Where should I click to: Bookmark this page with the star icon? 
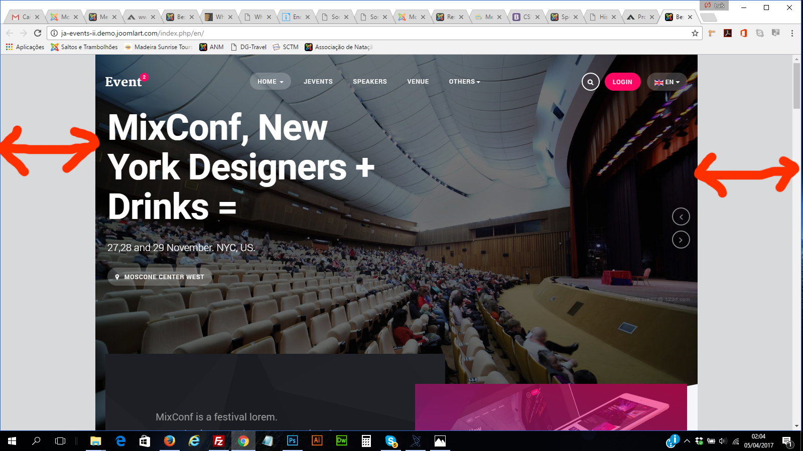tap(695, 33)
